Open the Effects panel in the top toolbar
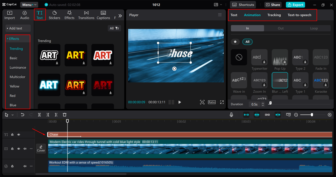This screenshot has width=336, height=177. coord(69,15)
